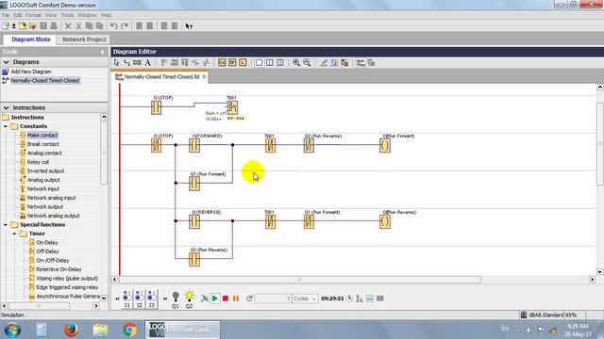The width and height of the screenshot is (604, 339).
Task: Zoom out of the diagram
Action: [x=307, y=63]
